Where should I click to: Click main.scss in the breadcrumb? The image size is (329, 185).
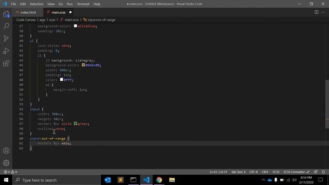(x=71, y=20)
